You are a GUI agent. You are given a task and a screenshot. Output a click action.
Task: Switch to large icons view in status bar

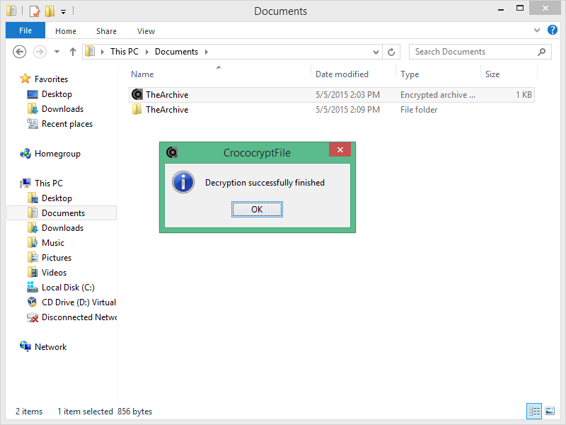(550, 411)
